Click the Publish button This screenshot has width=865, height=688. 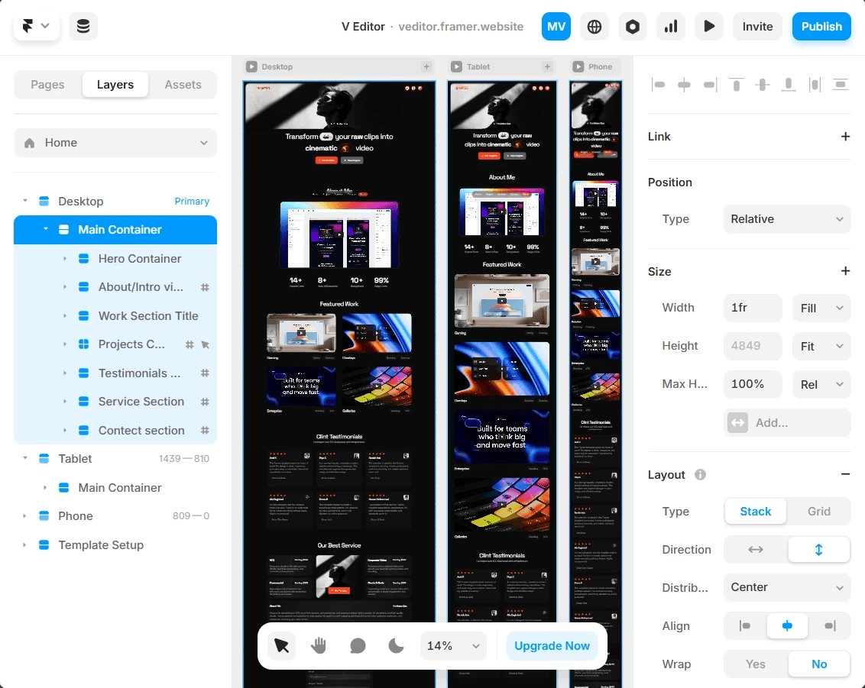pos(821,26)
